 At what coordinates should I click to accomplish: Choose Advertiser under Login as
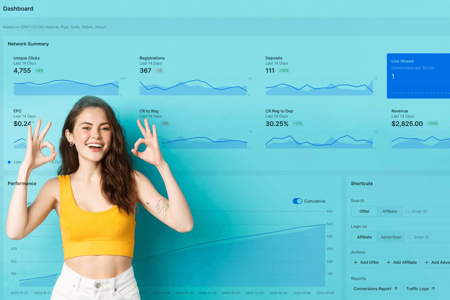tap(391, 237)
